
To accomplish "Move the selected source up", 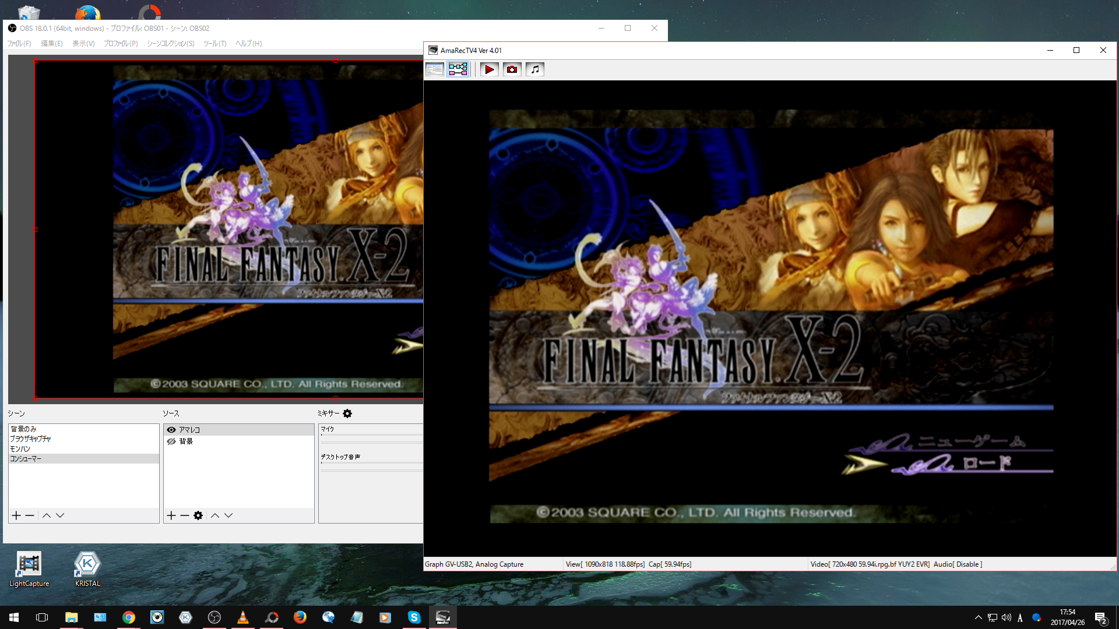I will 215,515.
